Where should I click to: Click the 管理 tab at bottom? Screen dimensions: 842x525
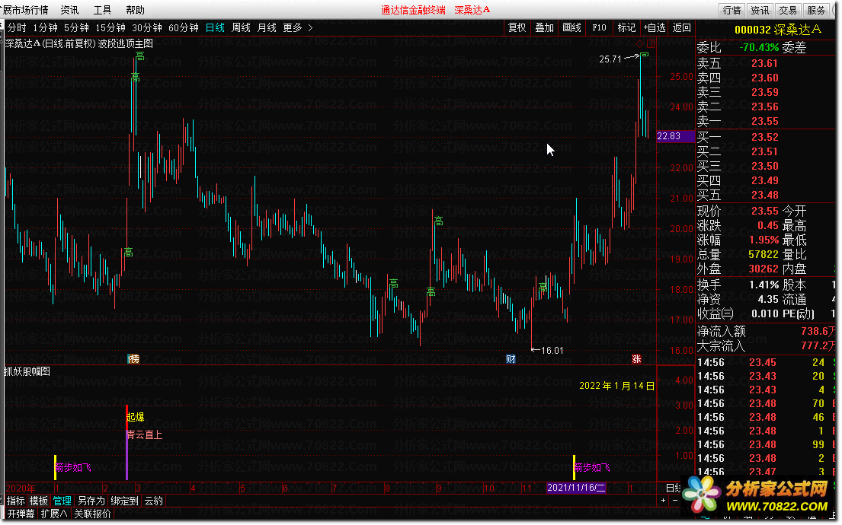(62, 501)
